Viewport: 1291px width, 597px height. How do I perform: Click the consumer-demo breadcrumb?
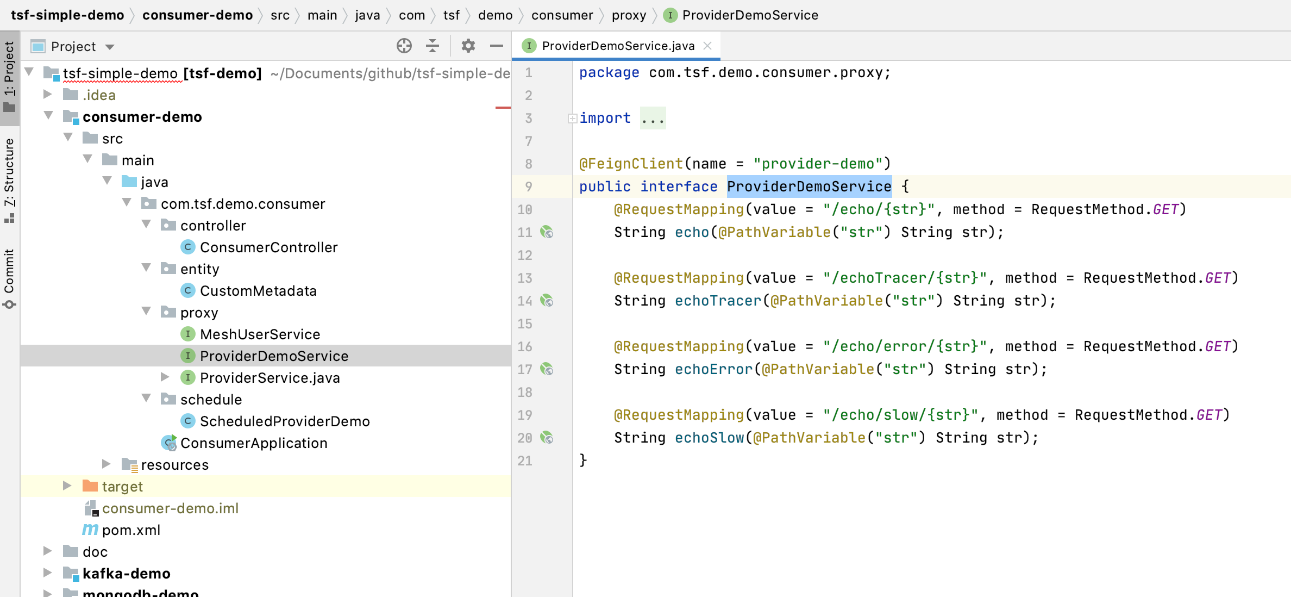tap(197, 15)
